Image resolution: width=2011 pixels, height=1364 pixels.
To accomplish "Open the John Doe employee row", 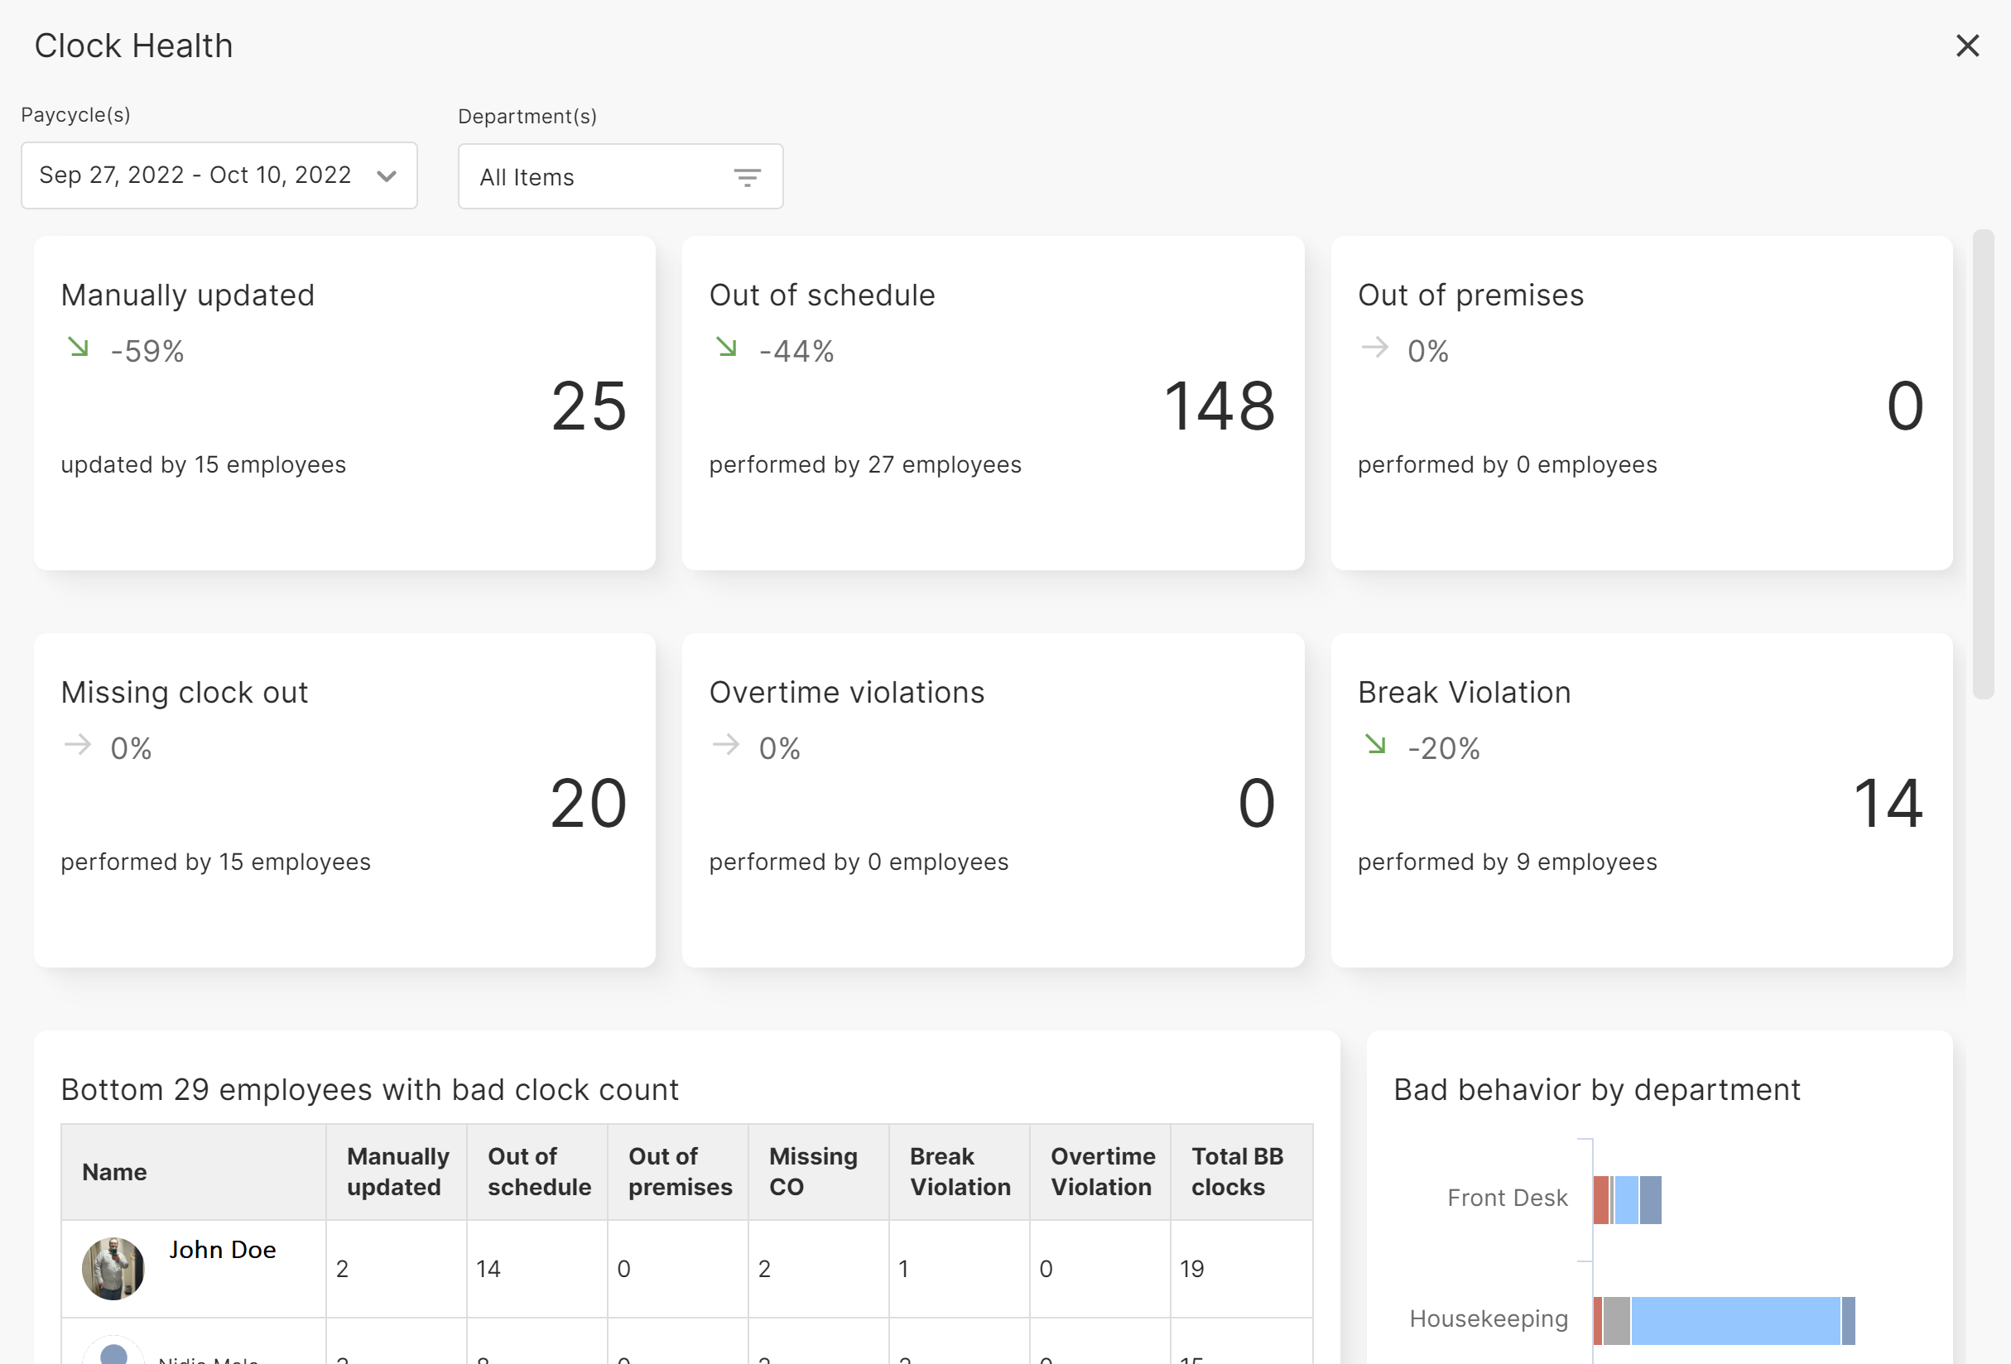I will click(687, 1269).
